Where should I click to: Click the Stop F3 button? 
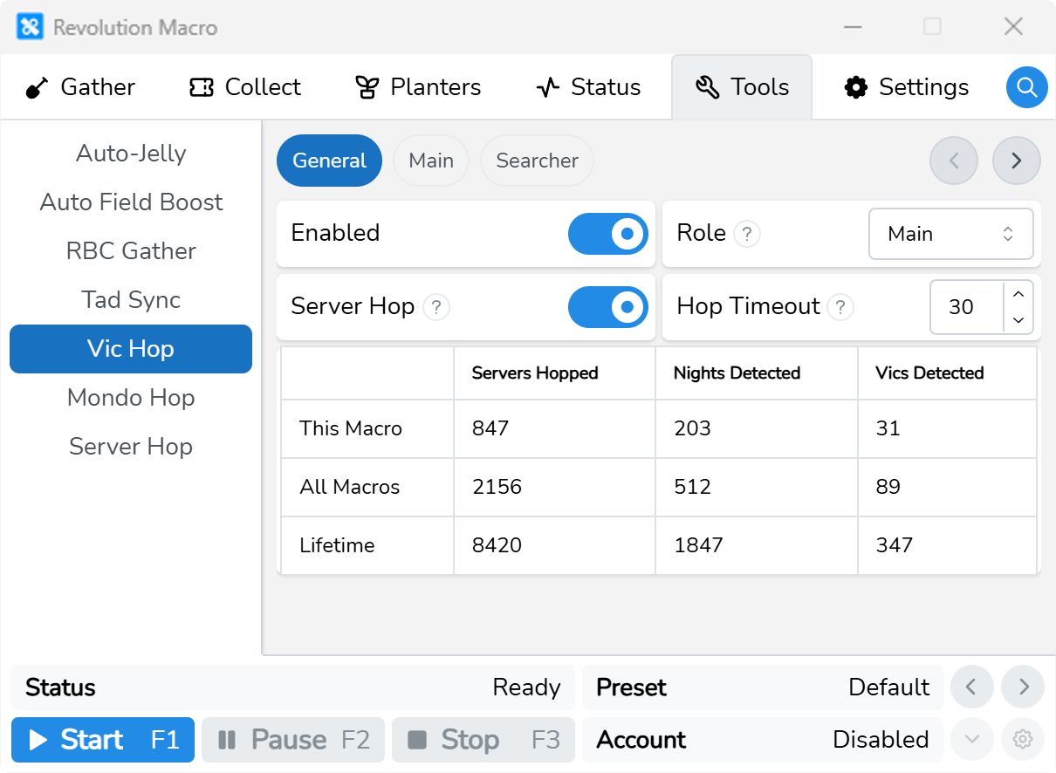(483, 740)
